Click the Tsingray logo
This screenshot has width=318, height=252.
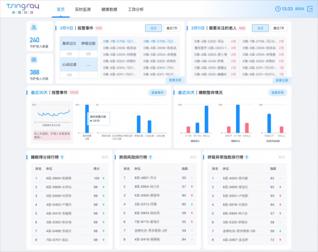pyautogui.click(x=23, y=8)
